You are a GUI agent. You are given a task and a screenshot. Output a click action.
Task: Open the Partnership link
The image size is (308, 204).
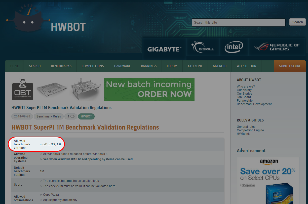pos(245,101)
